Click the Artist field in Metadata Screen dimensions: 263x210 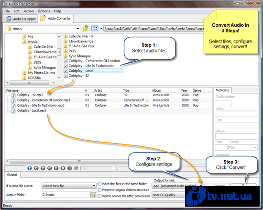236,114
